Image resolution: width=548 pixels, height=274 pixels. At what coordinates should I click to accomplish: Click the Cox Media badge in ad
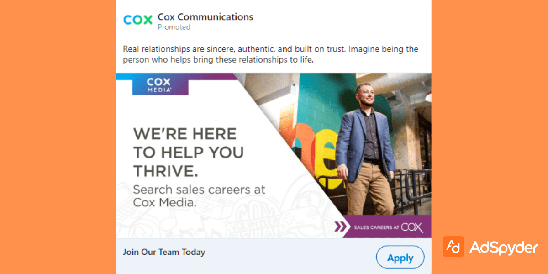pos(160,85)
